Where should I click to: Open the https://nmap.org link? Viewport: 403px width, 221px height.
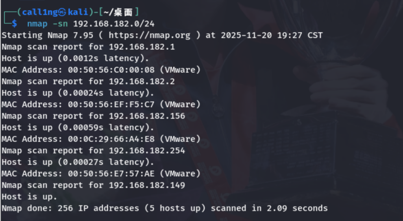149,35
